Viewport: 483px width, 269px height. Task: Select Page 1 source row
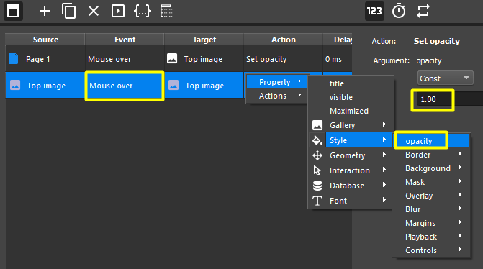pyautogui.click(x=45, y=59)
